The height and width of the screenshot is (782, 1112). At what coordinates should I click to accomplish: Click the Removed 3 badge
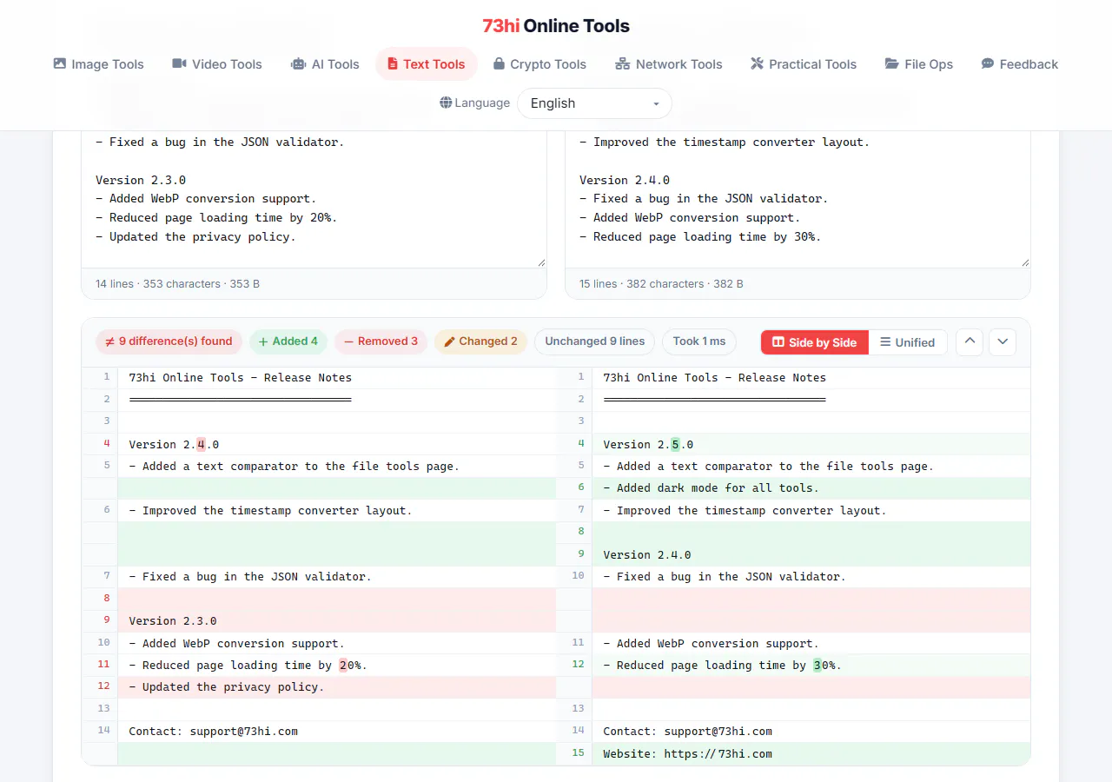[381, 341]
